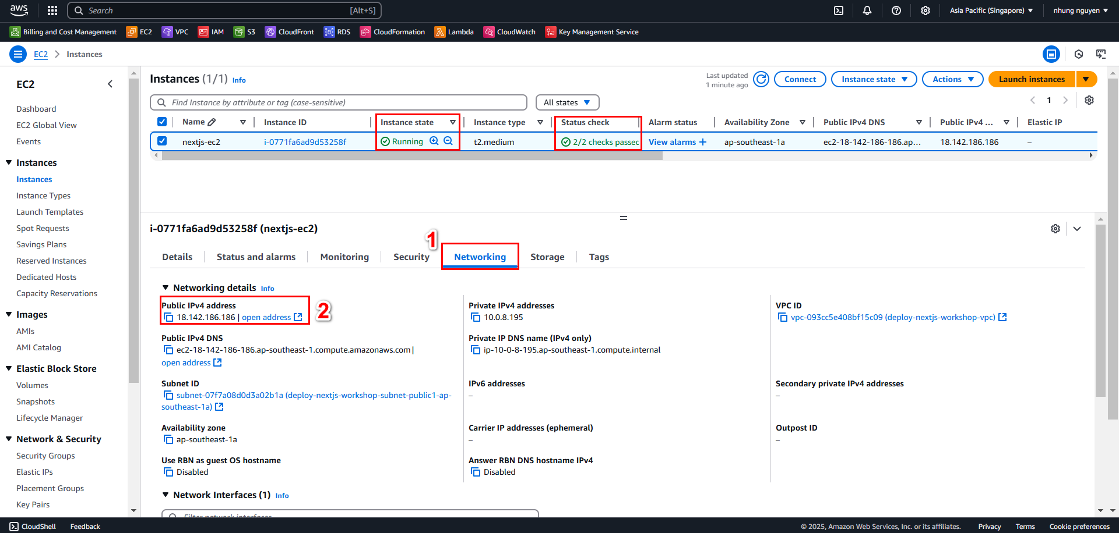The image size is (1119, 533).
Task: Open the Key Management Service shortcut
Action: tap(592, 32)
